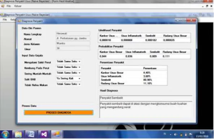Select the Kankor Usus Besar row in Persentase list
Viewport: 214px width, 139px height.
click(133, 73)
